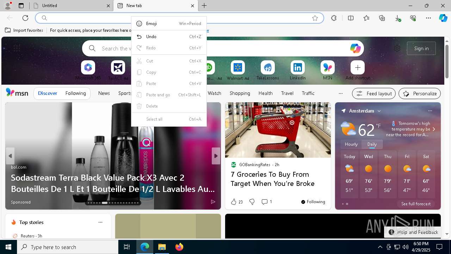Open the Edge profile icon
This screenshot has height=254, width=451.
coord(7,6)
